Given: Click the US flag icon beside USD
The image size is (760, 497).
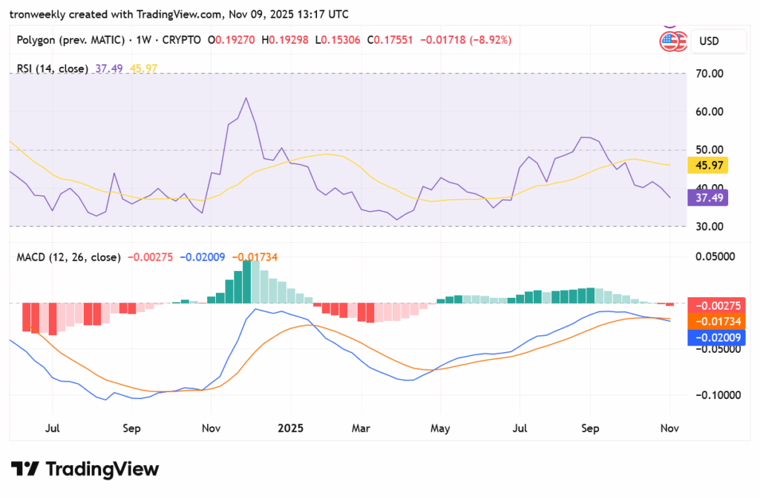Looking at the screenshot, I should (669, 42).
